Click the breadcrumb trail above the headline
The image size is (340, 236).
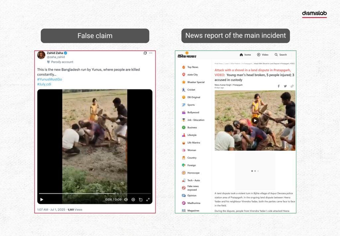tap(255, 64)
